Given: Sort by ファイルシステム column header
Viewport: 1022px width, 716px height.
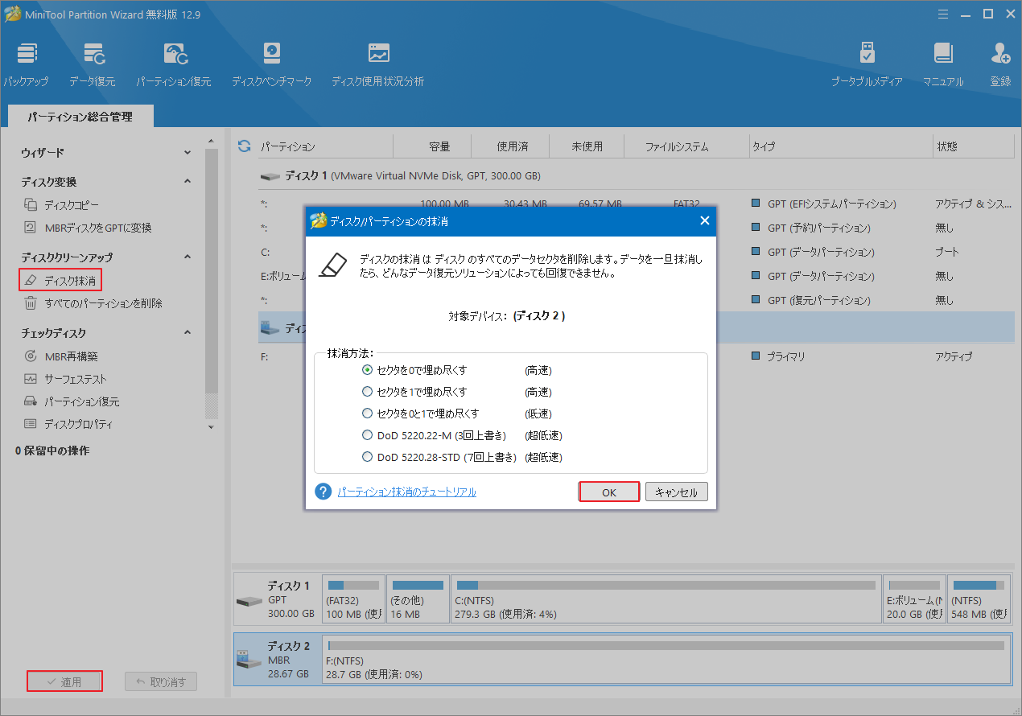Looking at the screenshot, I should click(677, 146).
